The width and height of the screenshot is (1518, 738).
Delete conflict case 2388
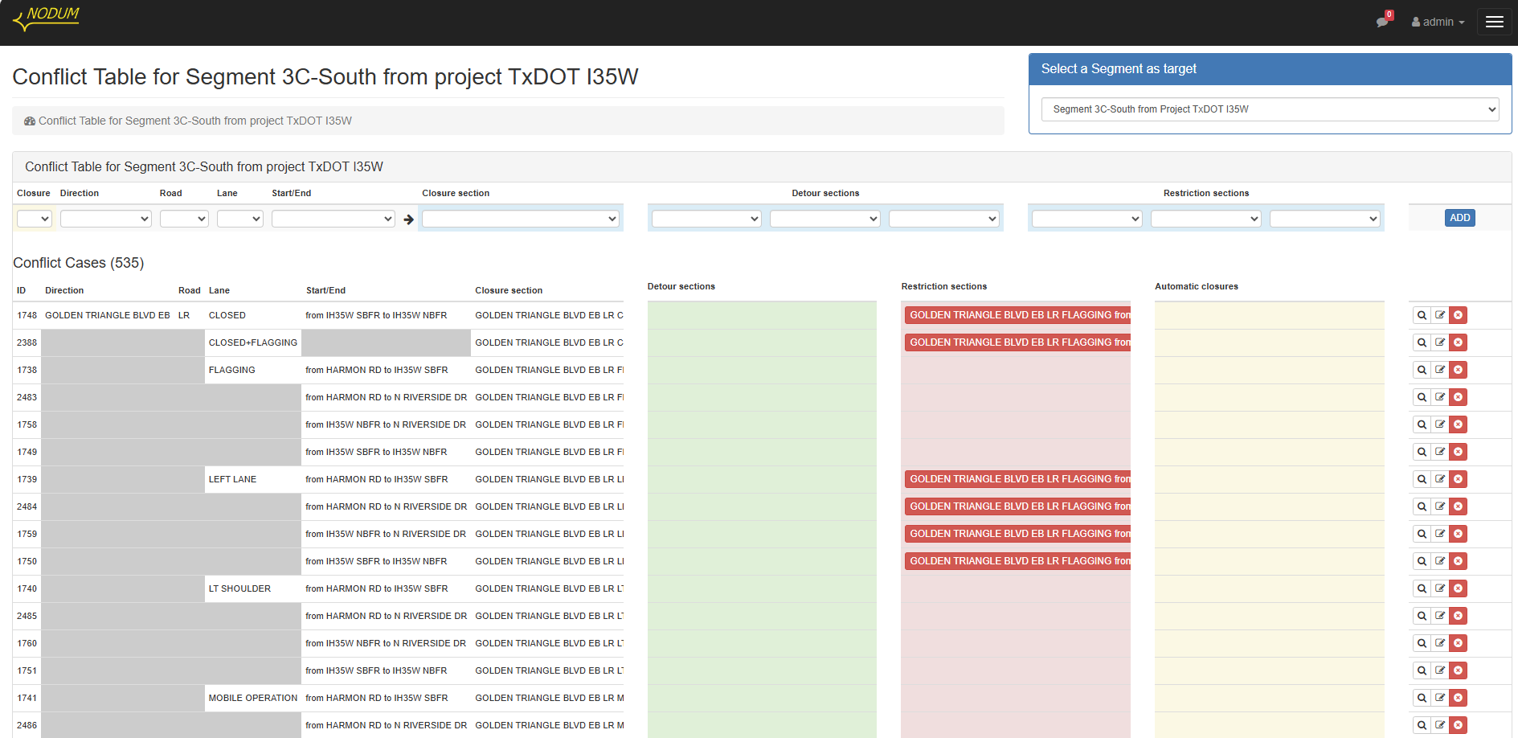click(x=1459, y=342)
